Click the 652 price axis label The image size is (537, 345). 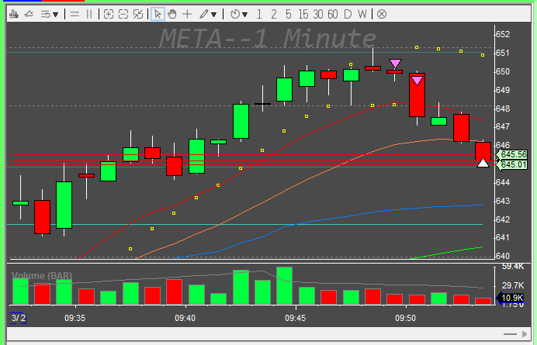[503, 35]
